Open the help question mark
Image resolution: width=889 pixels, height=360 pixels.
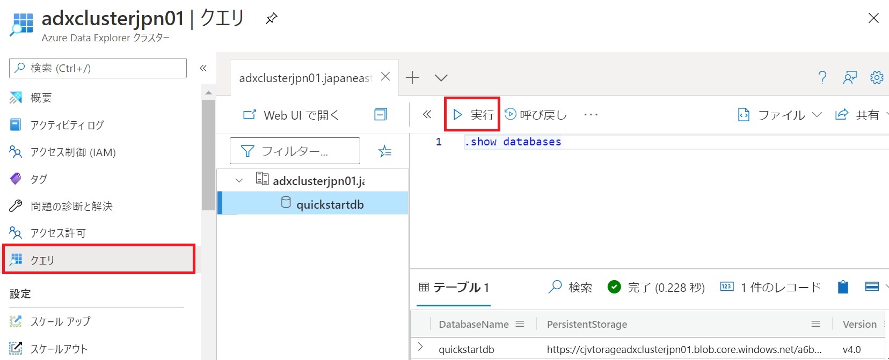[x=822, y=78]
